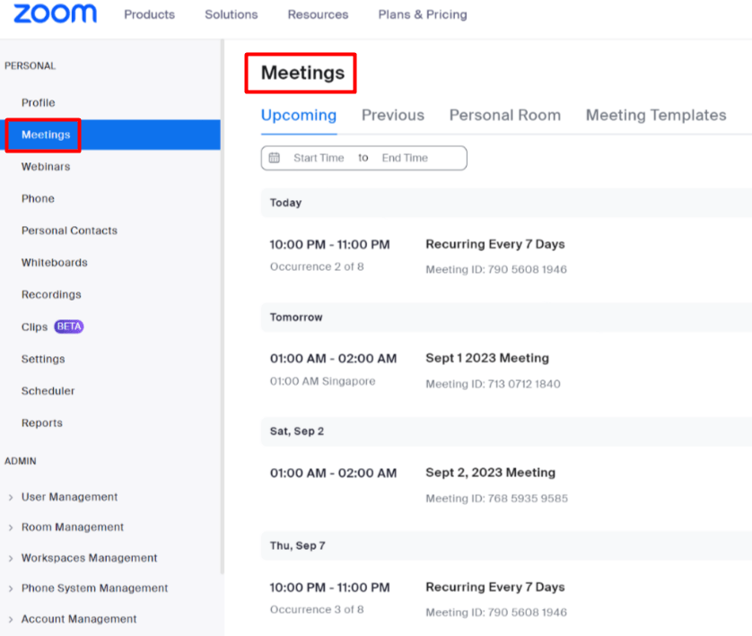This screenshot has height=636, width=752.
Task: Click Meeting ID: 790 5608 1946 under Today
Action: point(496,269)
